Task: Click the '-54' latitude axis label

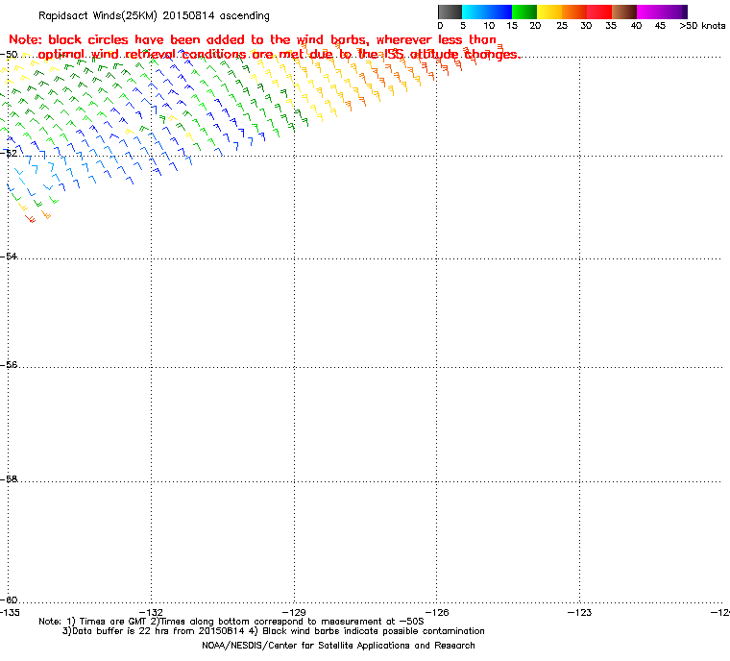Action: 9,257
